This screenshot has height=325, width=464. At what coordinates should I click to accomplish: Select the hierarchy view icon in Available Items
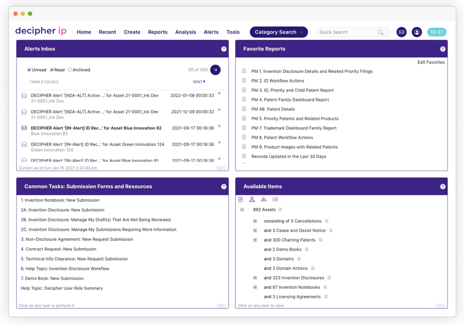click(x=264, y=200)
